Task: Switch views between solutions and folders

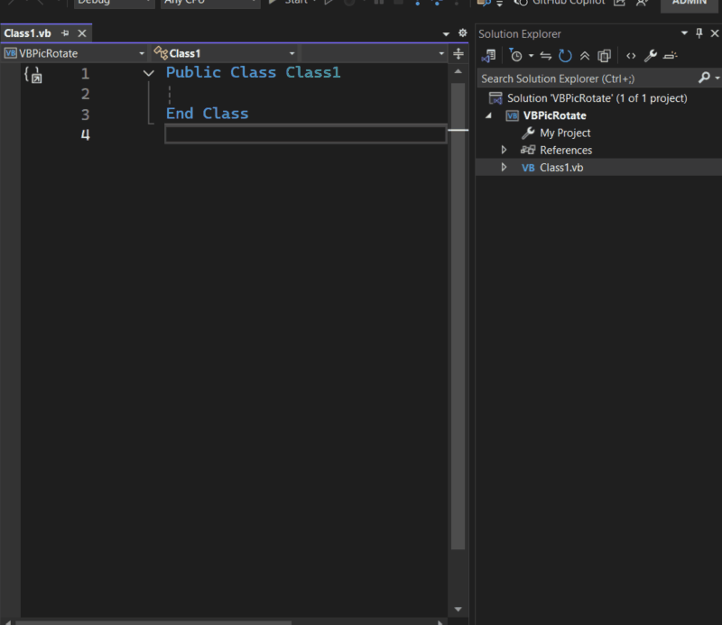Action: (x=488, y=56)
